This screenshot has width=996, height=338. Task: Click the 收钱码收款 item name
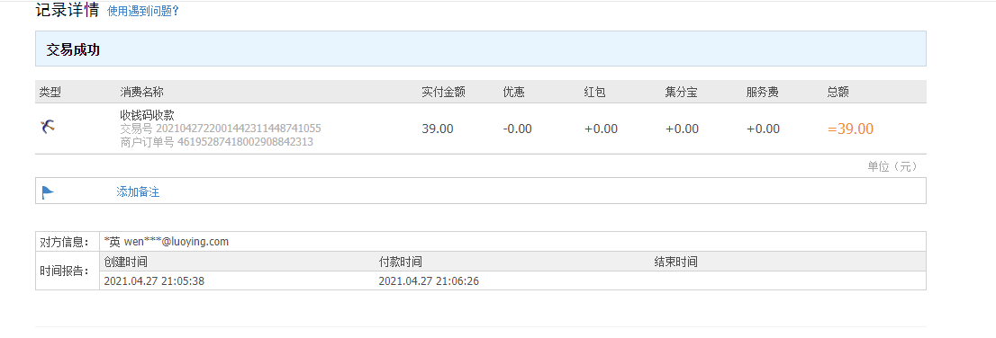(x=147, y=115)
